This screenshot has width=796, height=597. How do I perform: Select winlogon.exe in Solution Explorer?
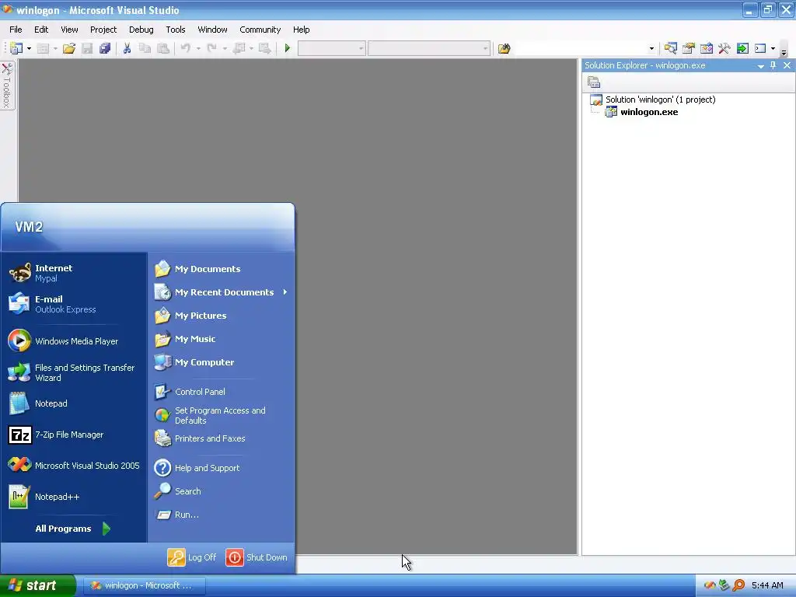649,112
